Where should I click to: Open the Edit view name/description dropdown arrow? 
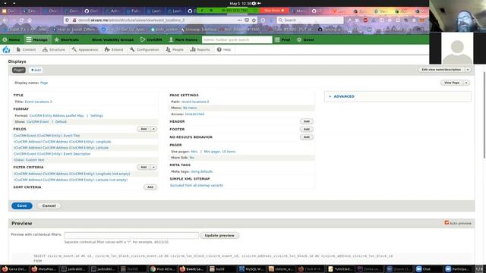coord(468,70)
